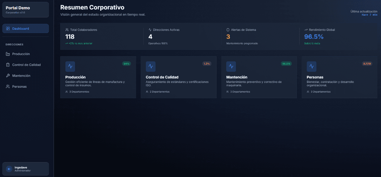Click 'Operativas 100%' text
The height and width of the screenshot is (177, 381).
(158, 44)
